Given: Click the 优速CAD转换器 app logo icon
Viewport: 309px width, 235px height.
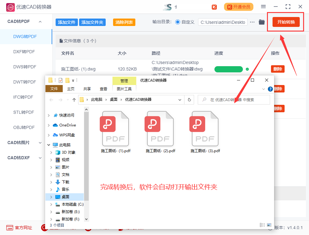Looking at the screenshot, I should click(10, 7).
